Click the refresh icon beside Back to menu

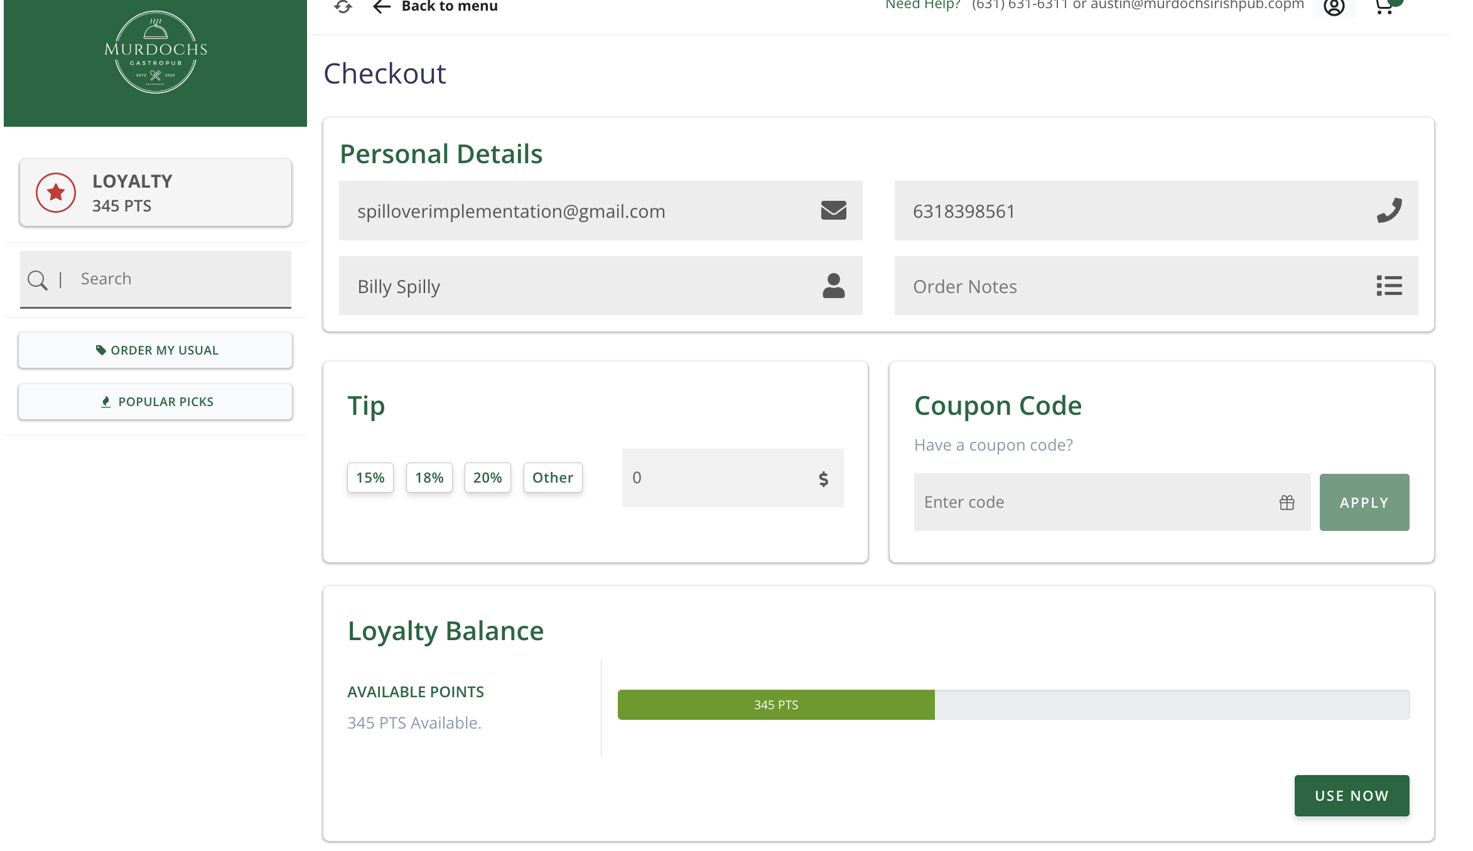pos(343,6)
